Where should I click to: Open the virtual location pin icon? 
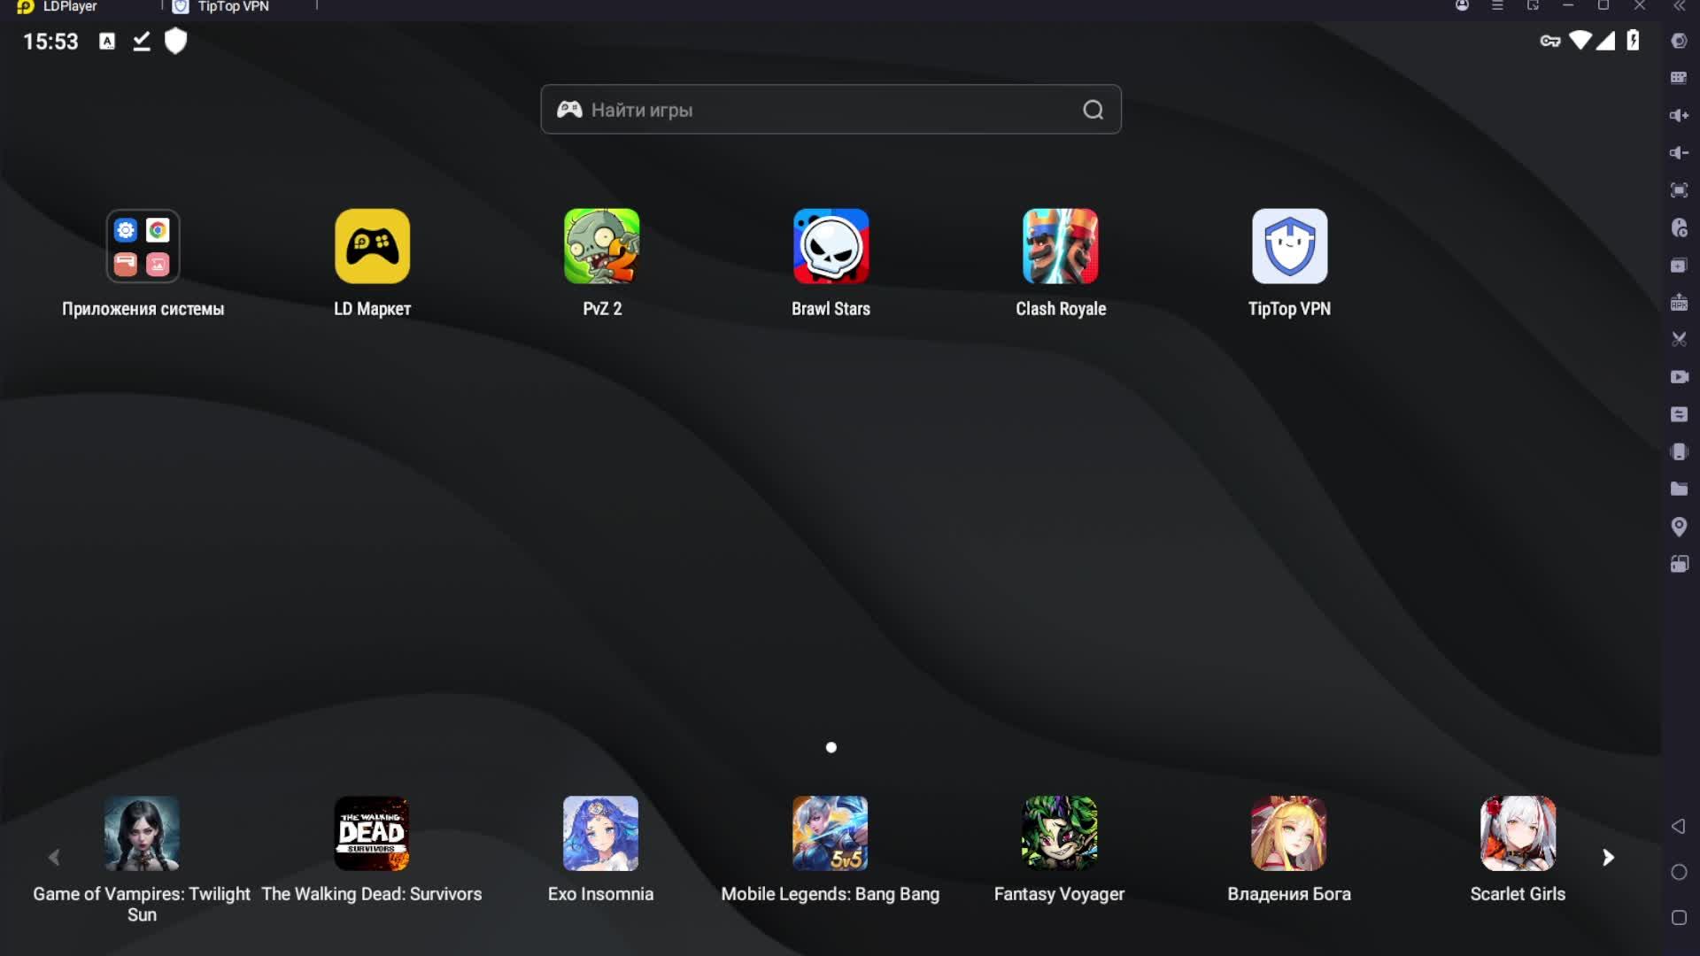[x=1679, y=527]
